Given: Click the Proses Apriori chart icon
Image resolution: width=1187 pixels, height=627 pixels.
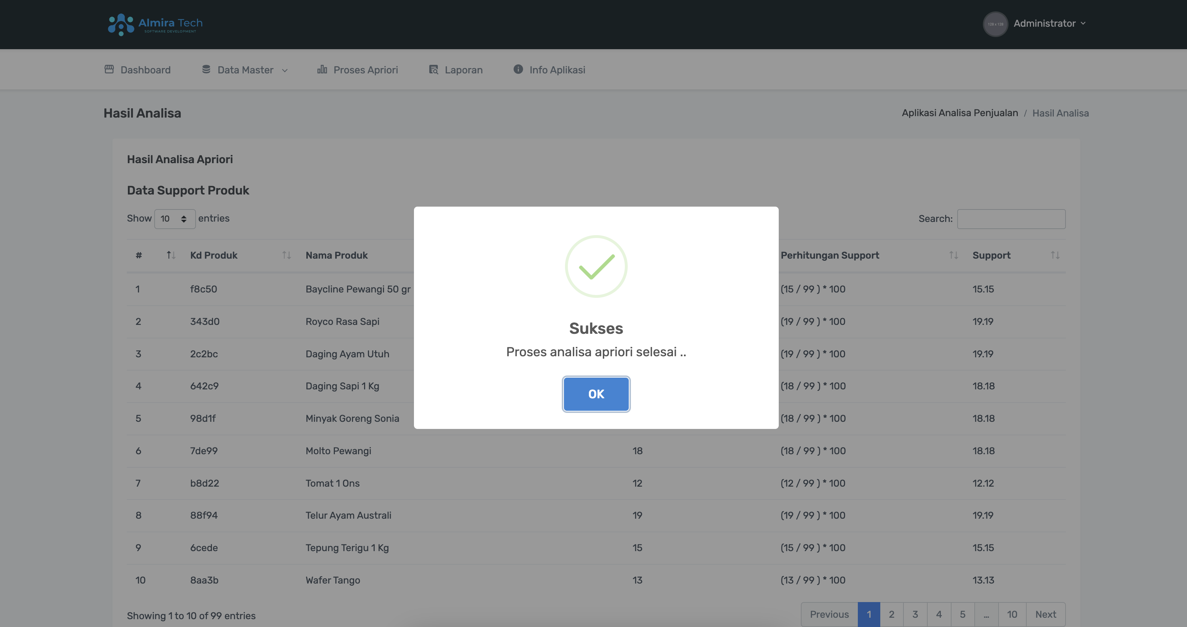Looking at the screenshot, I should pyautogui.click(x=322, y=69).
